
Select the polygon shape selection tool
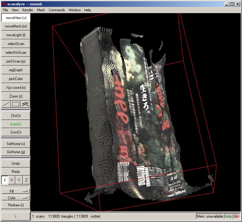coord(25,104)
